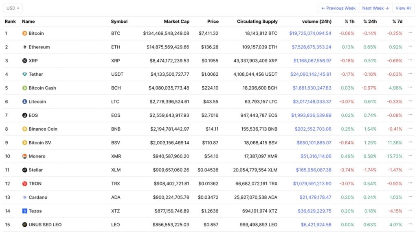Viewport: 417px width, 232px height.
Task: Sort table by Market Cap header
Action: point(177,22)
